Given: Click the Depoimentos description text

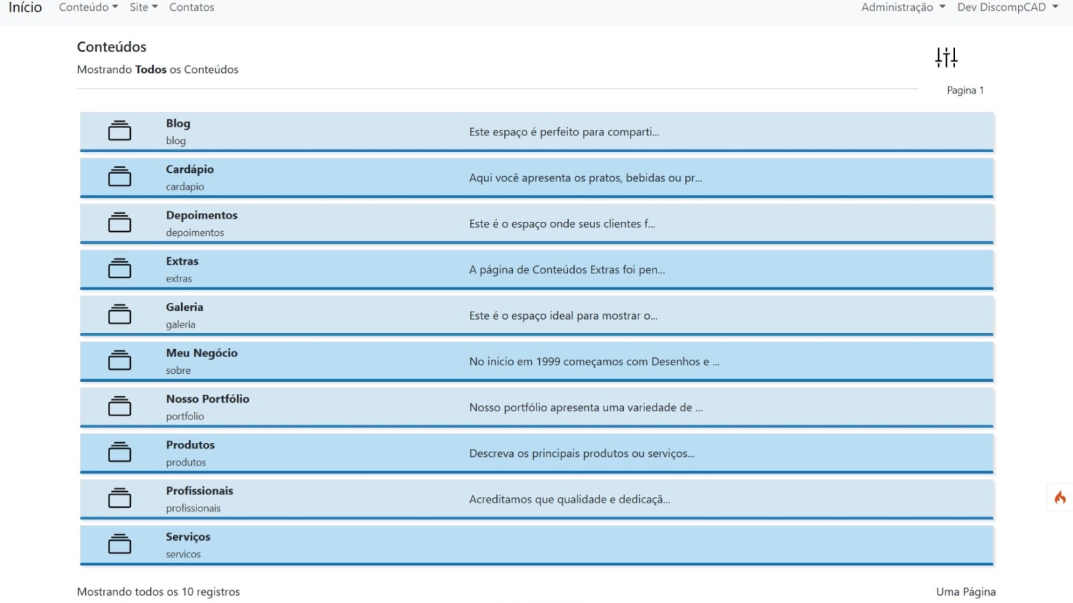Looking at the screenshot, I should 562,224.
